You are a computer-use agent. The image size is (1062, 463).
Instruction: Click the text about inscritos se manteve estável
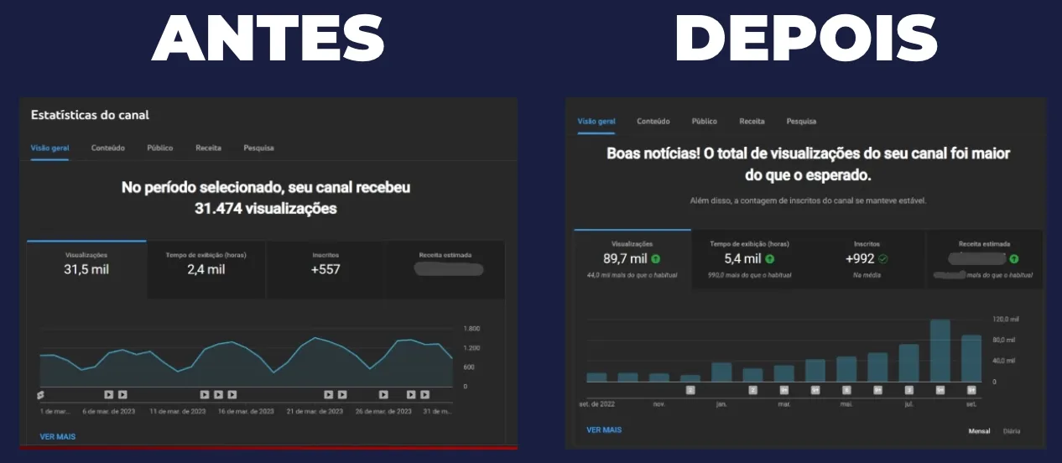click(x=808, y=201)
